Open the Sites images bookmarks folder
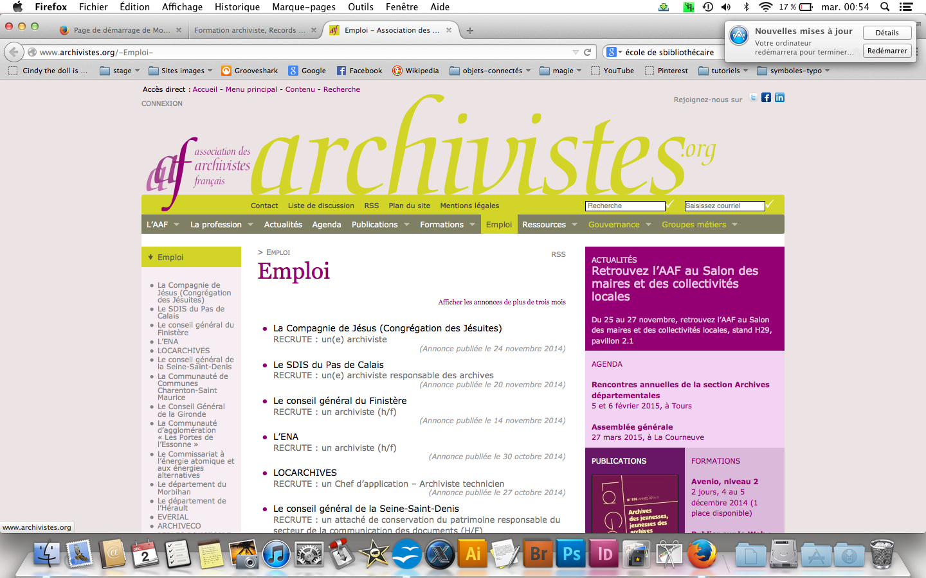 (x=181, y=71)
